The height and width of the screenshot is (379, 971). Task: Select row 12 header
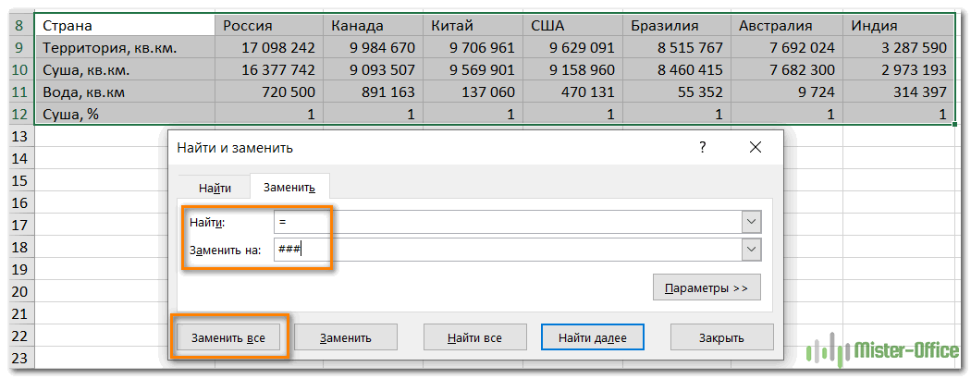17,115
